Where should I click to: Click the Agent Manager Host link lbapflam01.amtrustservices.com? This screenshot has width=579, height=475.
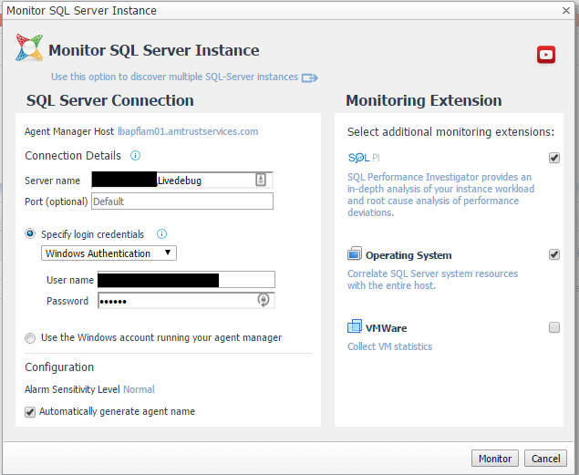tap(188, 131)
